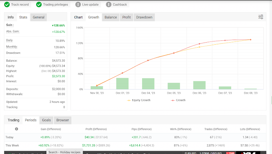Click the Profit (Difference) column header

[x=96, y=129]
